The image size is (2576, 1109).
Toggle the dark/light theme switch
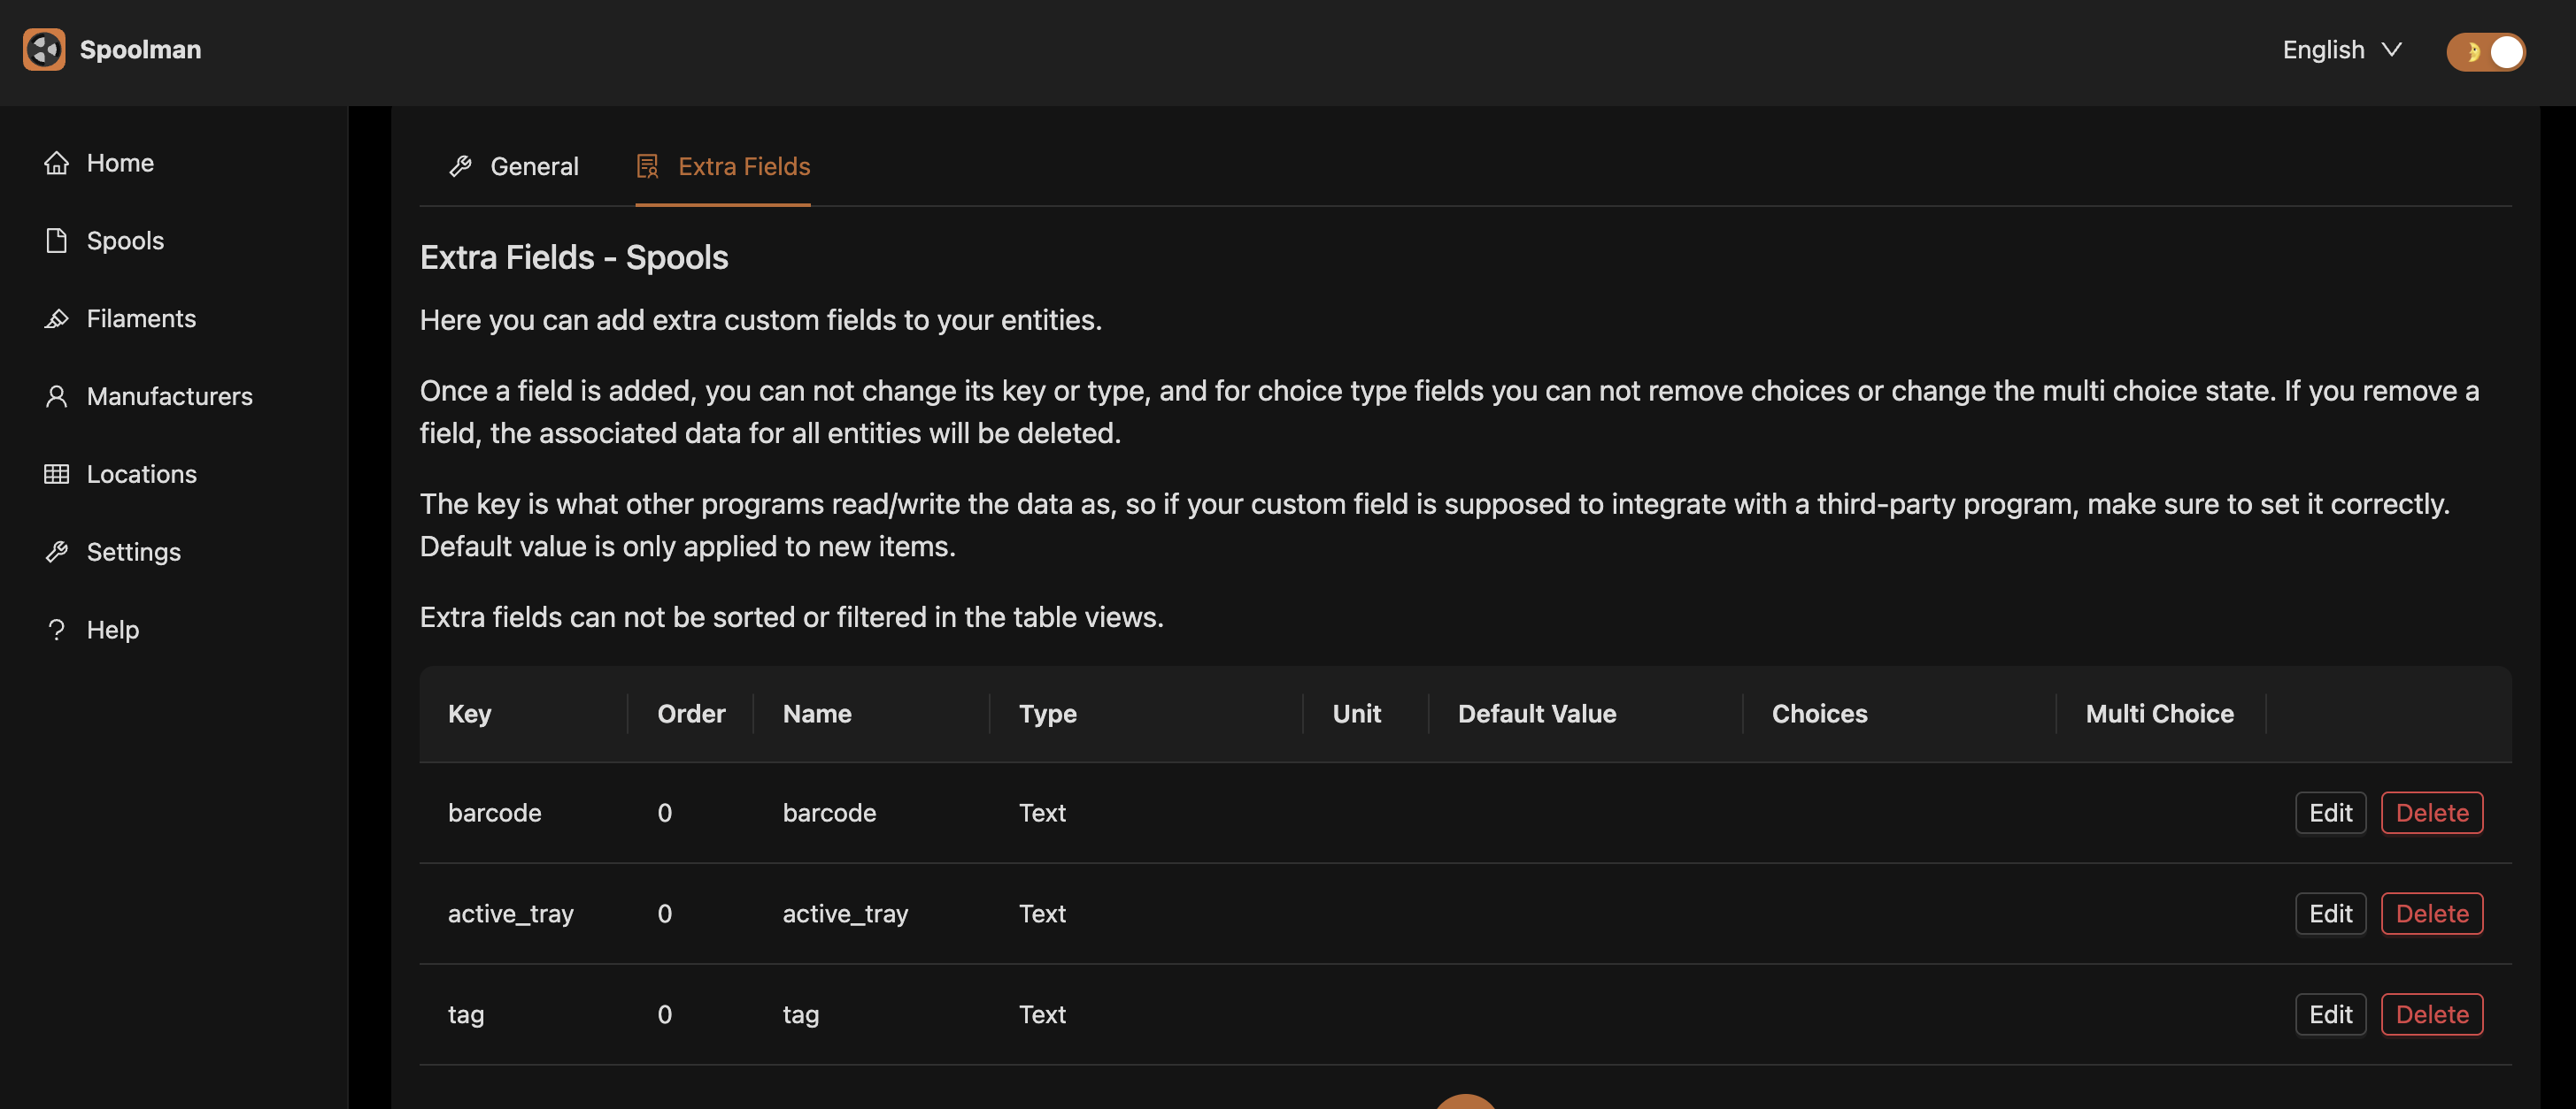click(x=2485, y=51)
